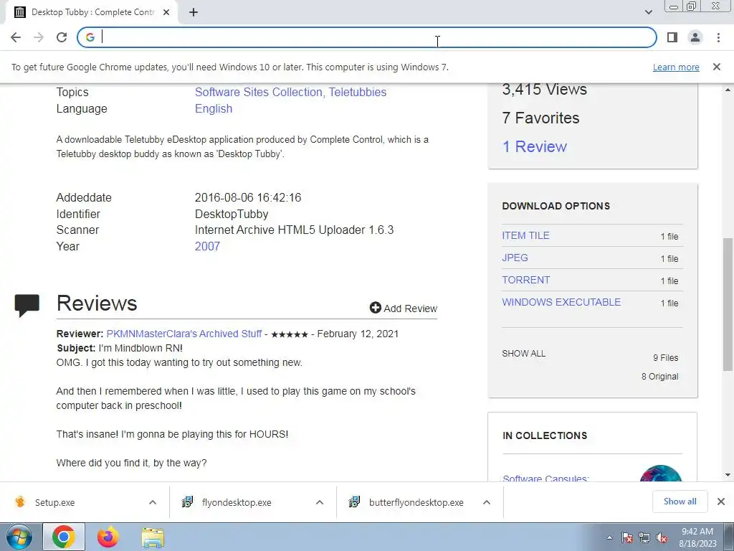Click the page vertical scrollbar thumb
This screenshot has width=734, height=551.
coord(728,304)
